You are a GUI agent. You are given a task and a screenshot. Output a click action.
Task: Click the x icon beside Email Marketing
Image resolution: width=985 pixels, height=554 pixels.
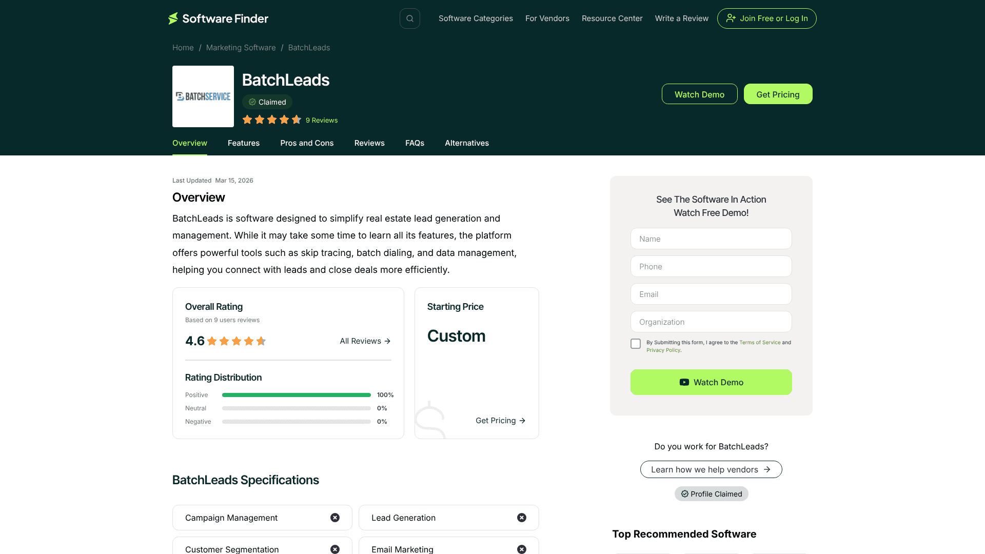point(522,549)
